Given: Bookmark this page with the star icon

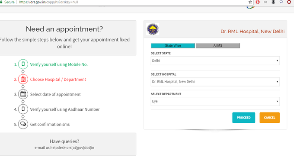Looking at the screenshot, I should pyautogui.click(x=250, y=2).
